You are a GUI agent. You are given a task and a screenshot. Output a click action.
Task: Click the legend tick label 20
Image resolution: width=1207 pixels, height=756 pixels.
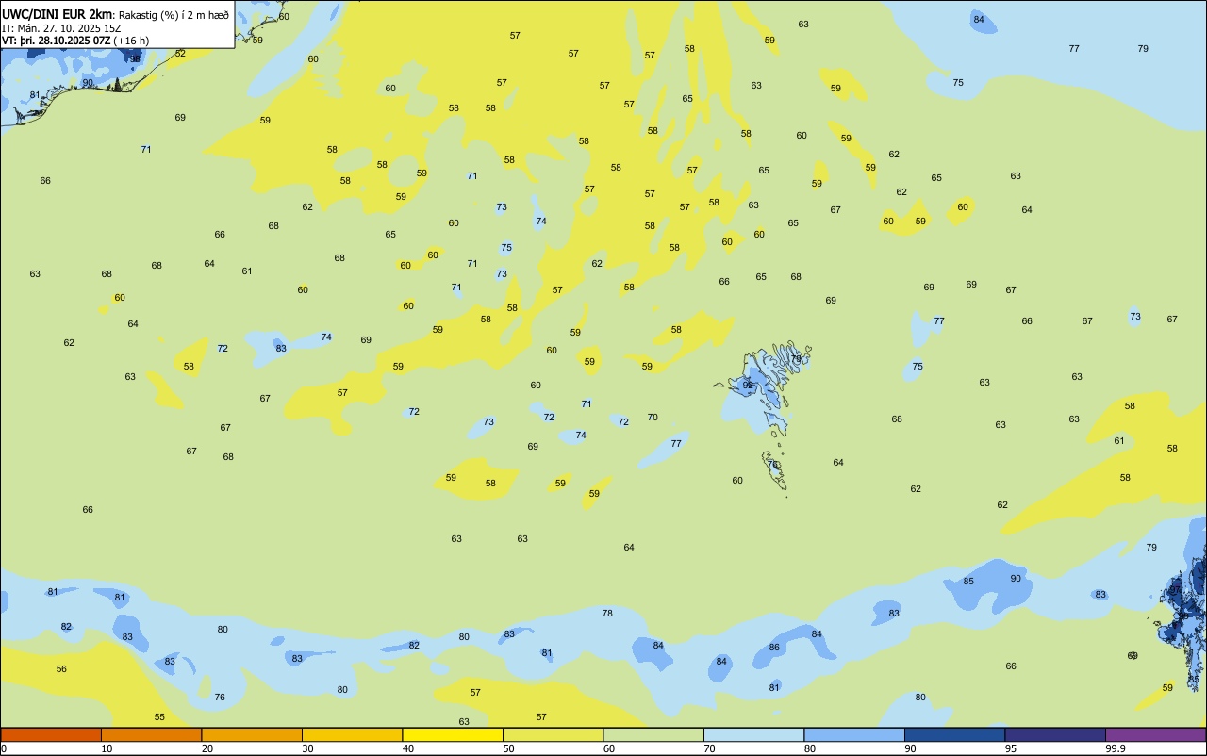(207, 749)
